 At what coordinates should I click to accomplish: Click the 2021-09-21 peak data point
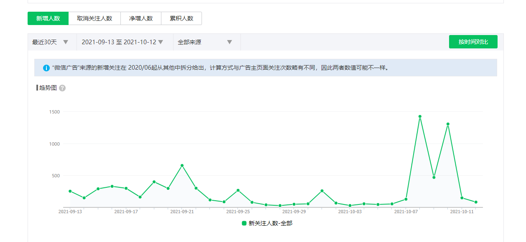coord(182,166)
